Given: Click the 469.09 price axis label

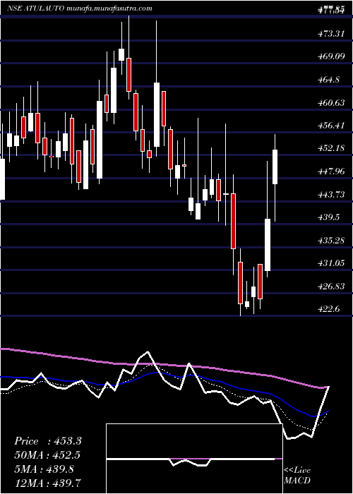Looking at the screenshot, I should [x=331, y=57].
